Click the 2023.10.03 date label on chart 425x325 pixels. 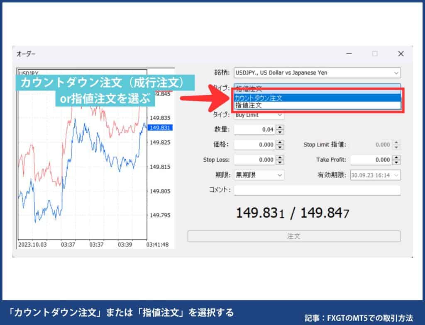32,245
